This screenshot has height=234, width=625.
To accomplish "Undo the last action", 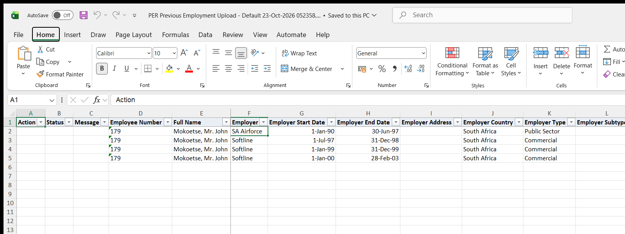I will pos(97,15).
